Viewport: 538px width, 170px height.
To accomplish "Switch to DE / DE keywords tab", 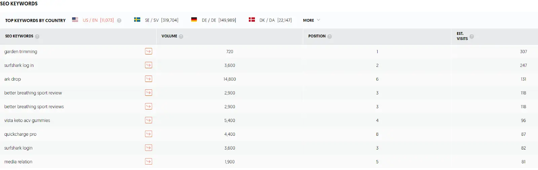I will (214, 20).
